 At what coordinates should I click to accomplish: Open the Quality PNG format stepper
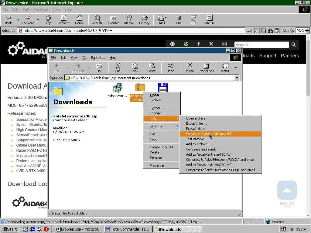point(307,31)
